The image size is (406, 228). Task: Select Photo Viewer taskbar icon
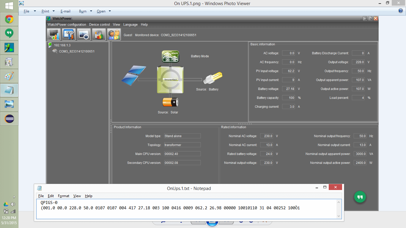9,104
